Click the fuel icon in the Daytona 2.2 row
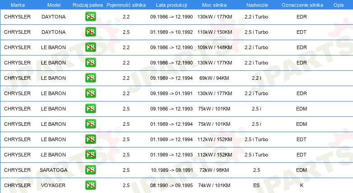The width and height of the screenshot is (353, 193). pos(90,17)
